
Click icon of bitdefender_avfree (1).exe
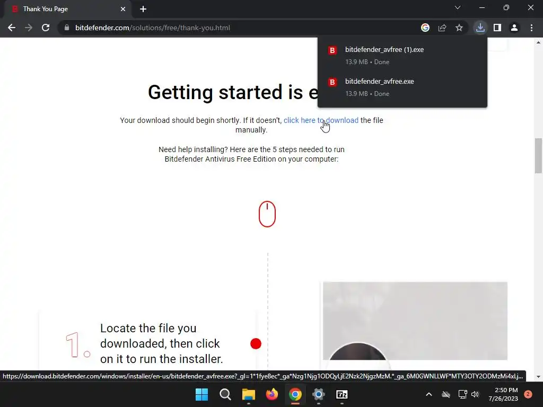332,50
